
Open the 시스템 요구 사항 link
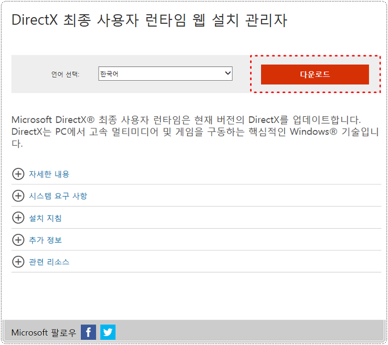(58, 196)
